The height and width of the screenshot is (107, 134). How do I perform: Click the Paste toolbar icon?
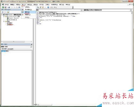click(x=17, y=7)
